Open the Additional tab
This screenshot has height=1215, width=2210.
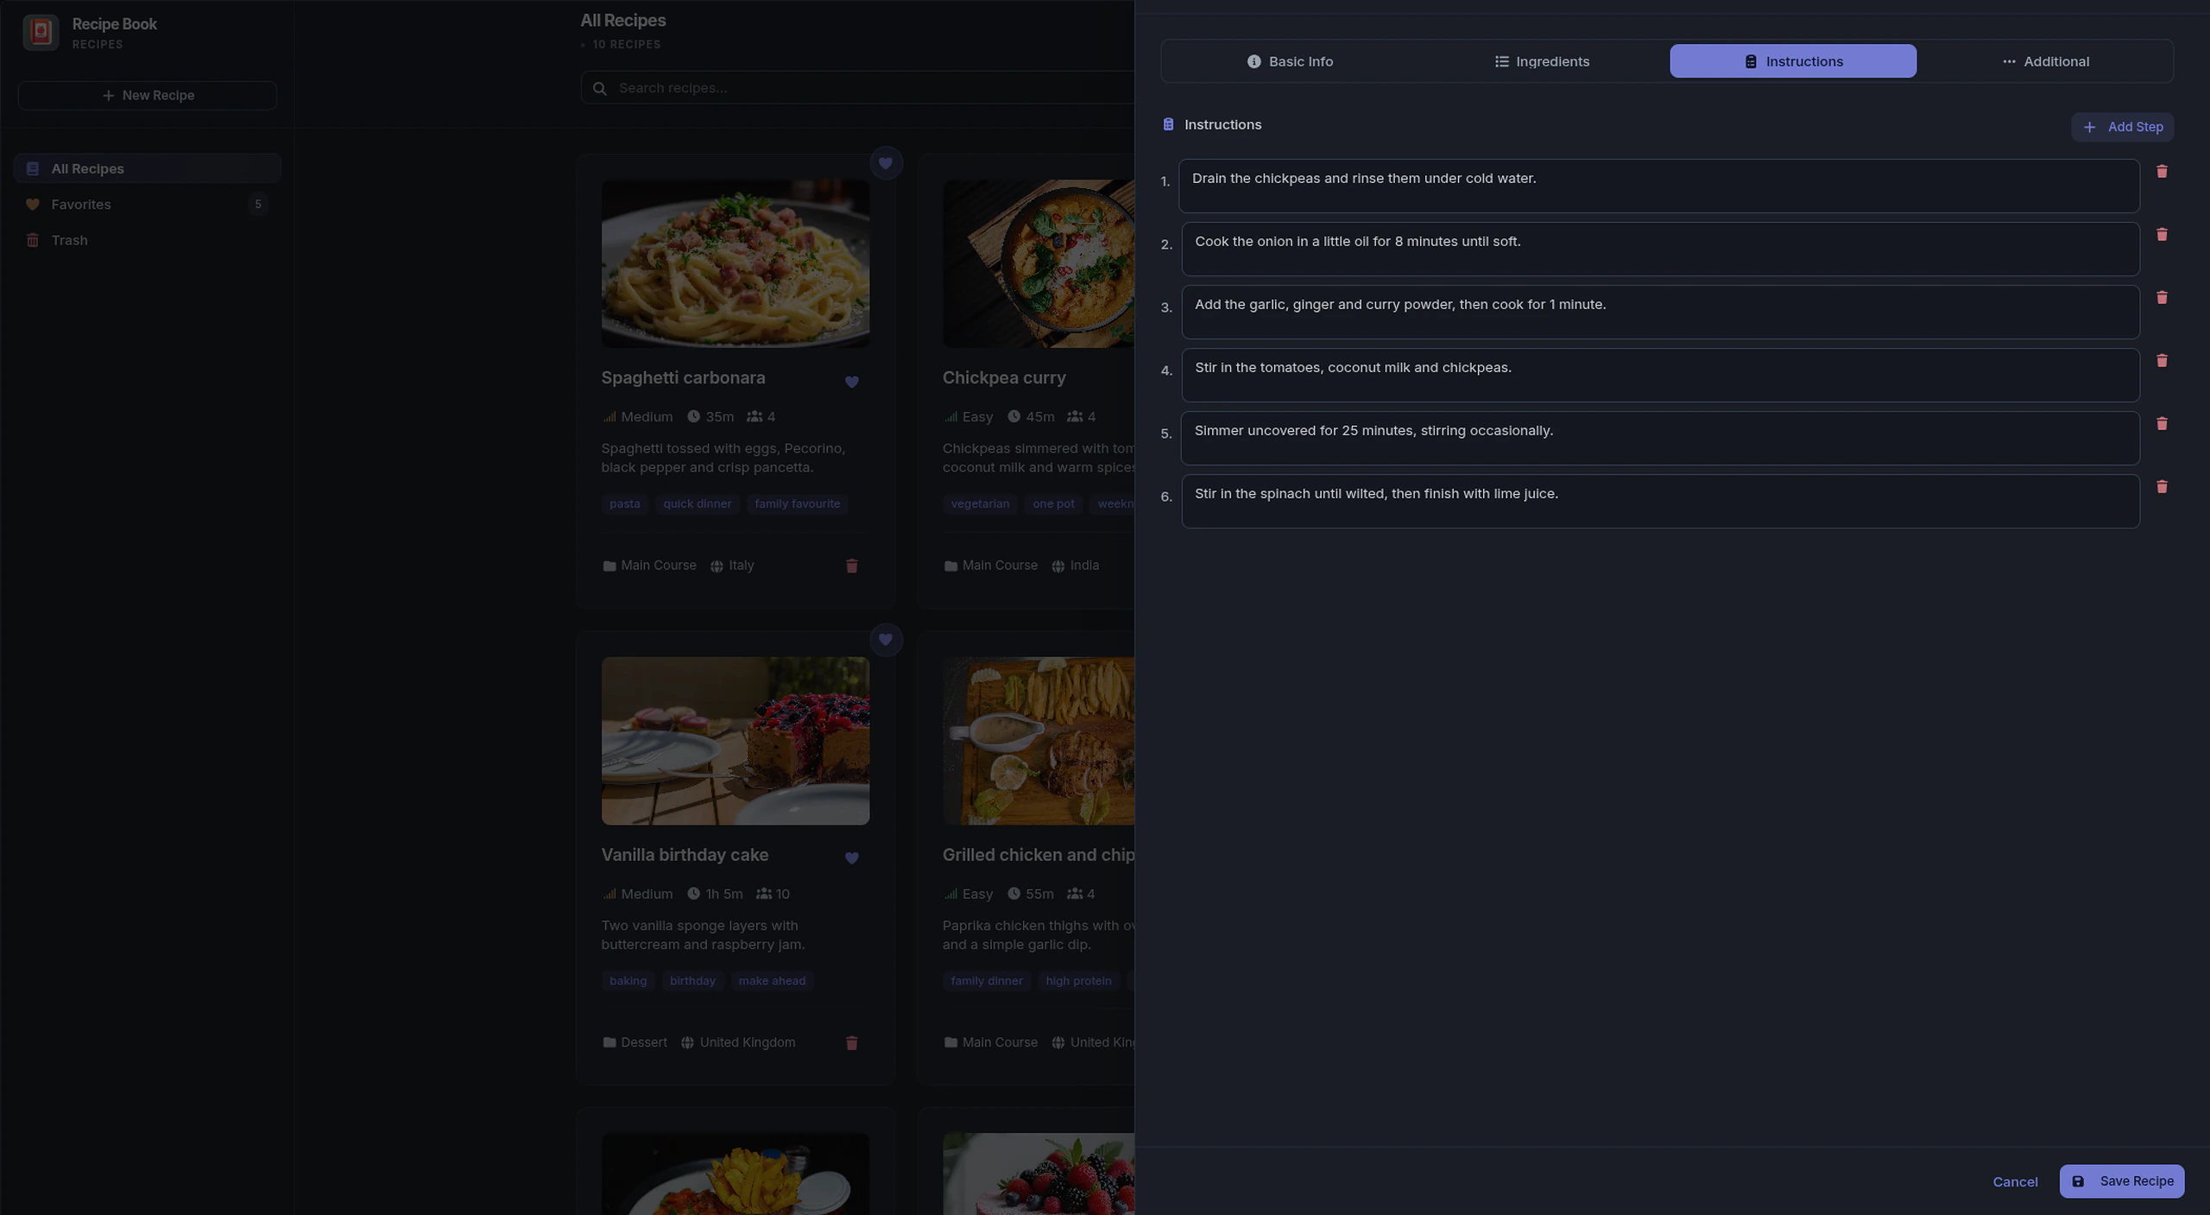tap(2045, 61)
